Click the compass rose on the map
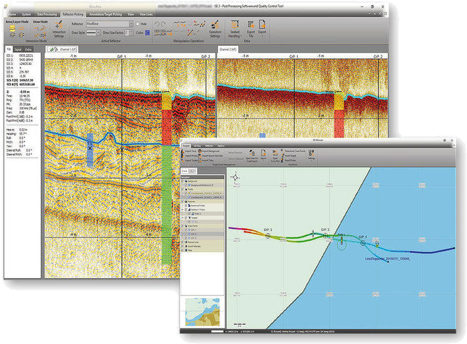Viewport: 467px width, 344px height. point(235,178)
